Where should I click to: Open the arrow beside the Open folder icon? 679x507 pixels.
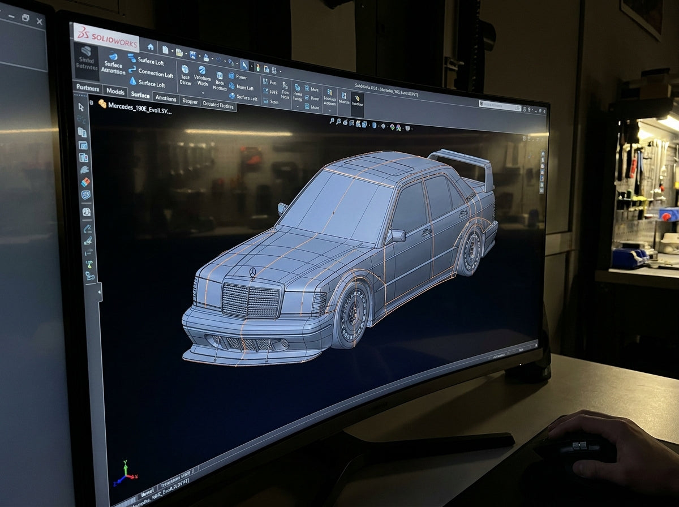186,54
